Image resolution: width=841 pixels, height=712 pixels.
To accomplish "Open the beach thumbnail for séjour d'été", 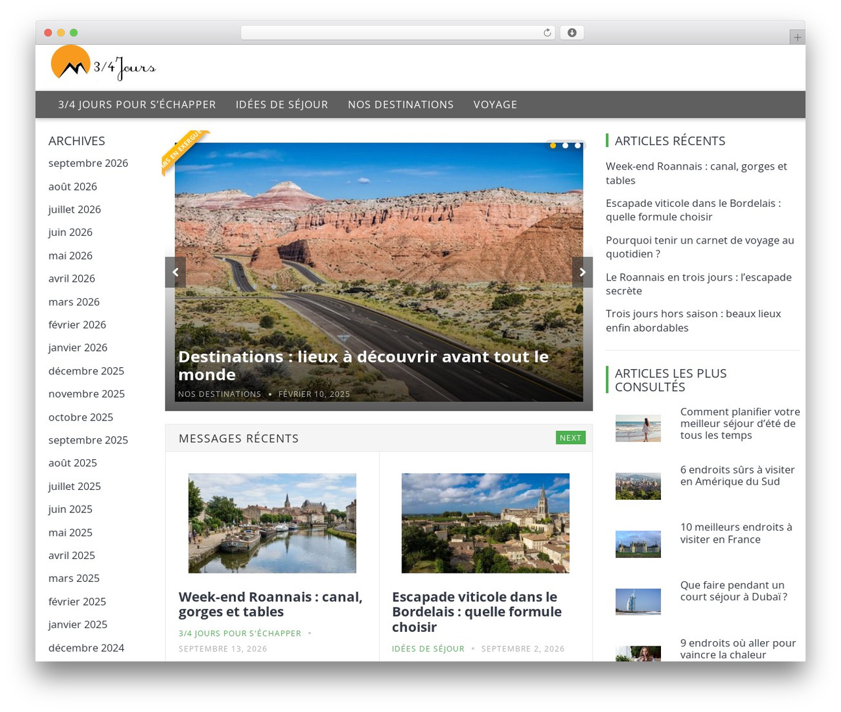I will pos(638,428).
